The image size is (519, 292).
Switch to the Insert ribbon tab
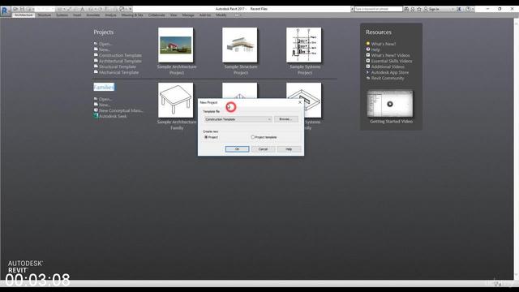point(77,15)
